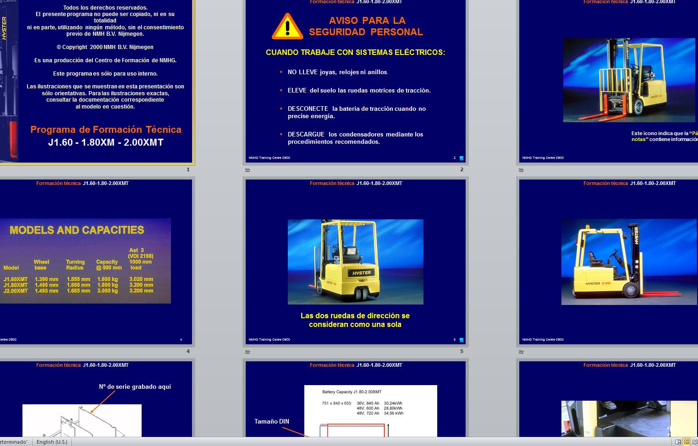Select the Aviso para la Seguridad Personal slide
Viewport: 698px width, 446px height.
356,81
